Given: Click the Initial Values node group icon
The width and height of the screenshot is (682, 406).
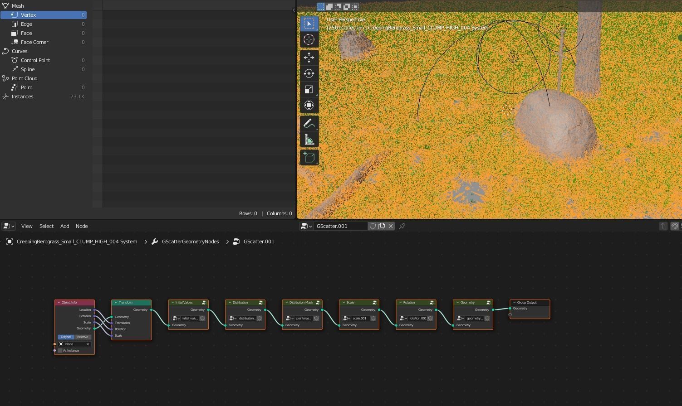Looking at the screenshot, I should pos(204,302).
